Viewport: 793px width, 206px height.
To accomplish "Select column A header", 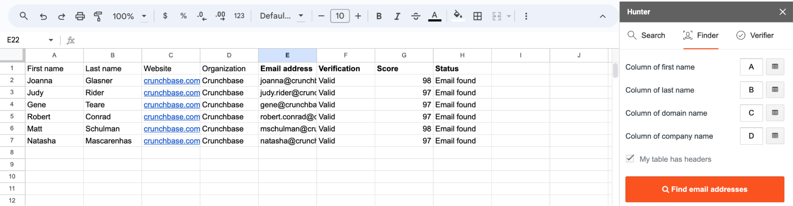I will [x=54, y=55].
